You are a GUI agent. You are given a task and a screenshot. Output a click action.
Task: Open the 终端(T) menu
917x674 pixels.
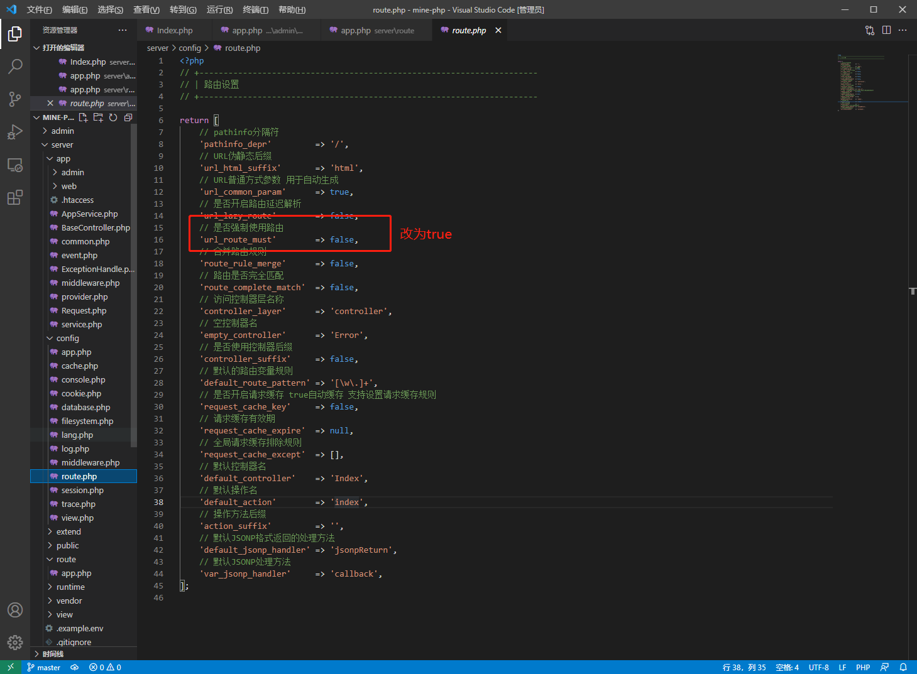(256, 9)
